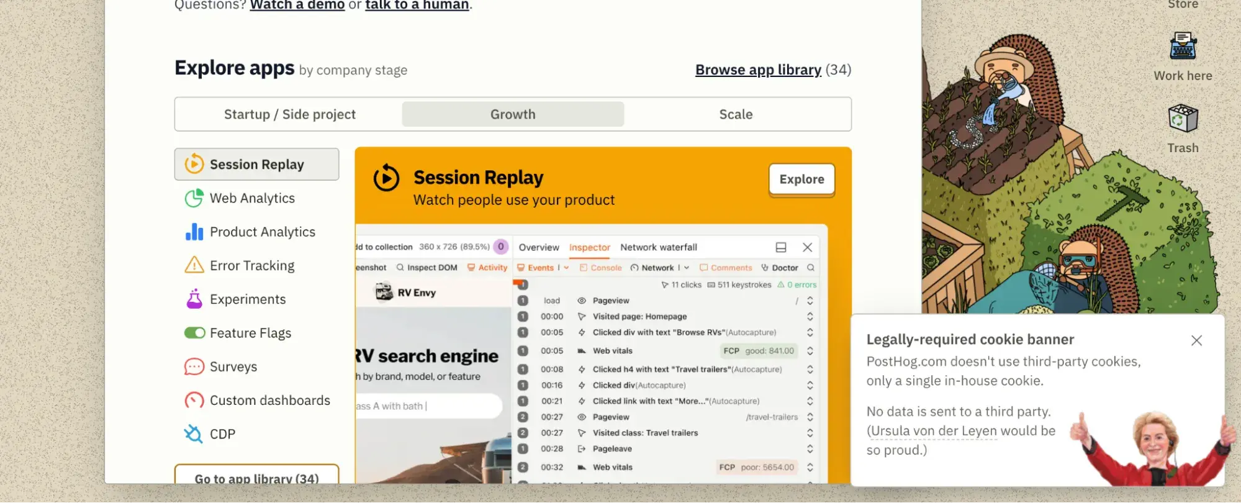Expand the 00:32 Web vitals row
The width and height of the screenshot is (1241, 503).
pyautogui.click(x=810, y=468)
